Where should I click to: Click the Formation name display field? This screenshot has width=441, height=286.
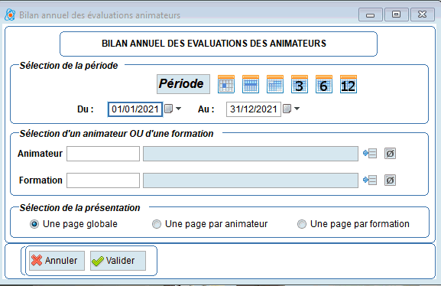point(251,180)
